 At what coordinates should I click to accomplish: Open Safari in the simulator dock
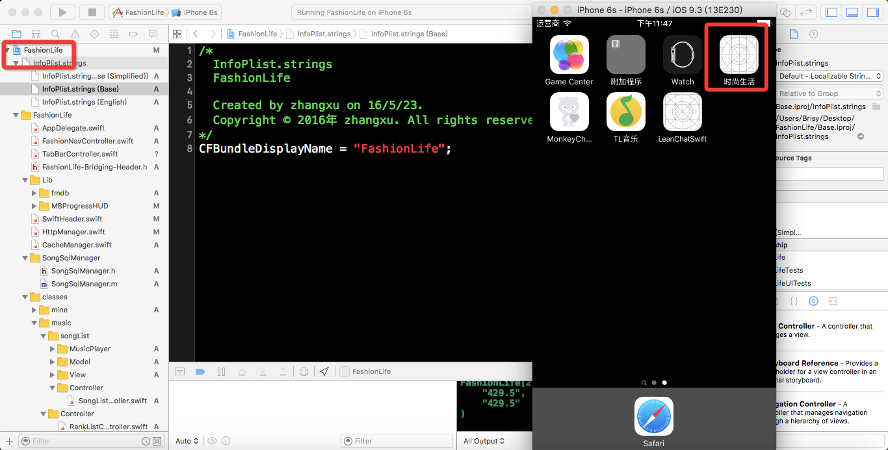point(654,422)
